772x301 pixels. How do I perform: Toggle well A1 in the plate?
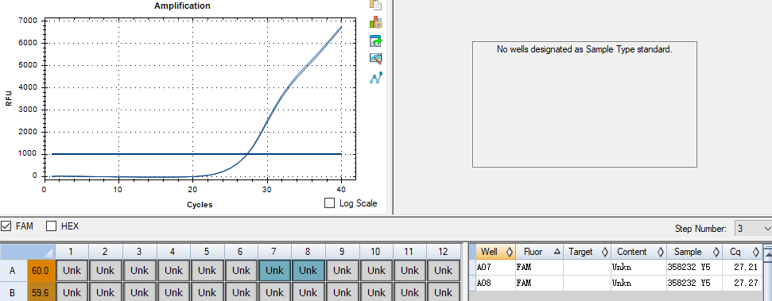(x=72, y=270)
